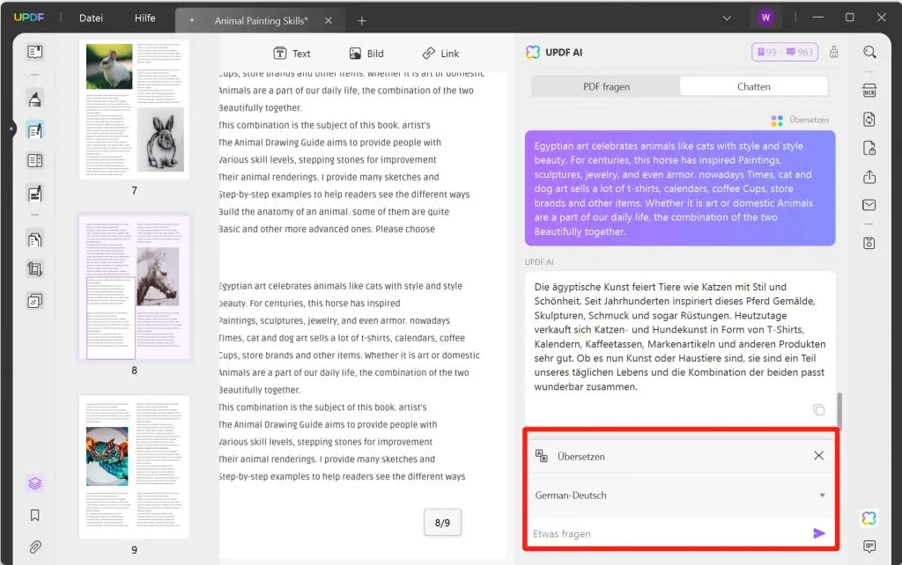
Task: Open a new tab with plus button
Action: [361, 21]
